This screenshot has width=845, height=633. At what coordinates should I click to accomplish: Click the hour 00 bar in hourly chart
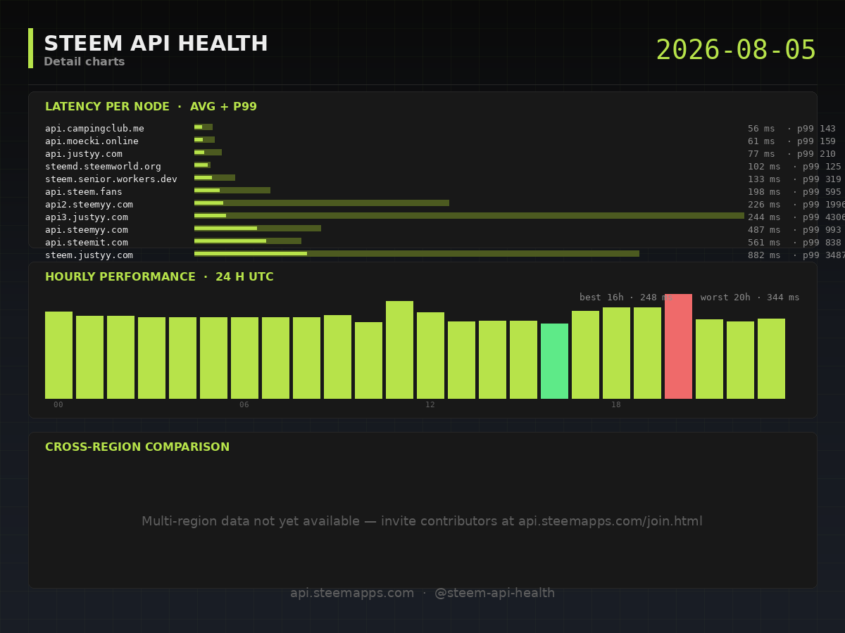click(x=58, y=355)
